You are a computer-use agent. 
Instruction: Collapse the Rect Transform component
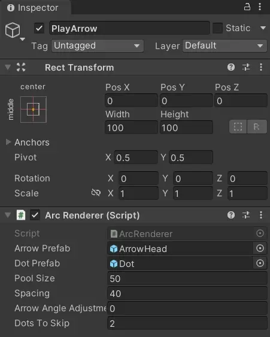pos(8,67)
